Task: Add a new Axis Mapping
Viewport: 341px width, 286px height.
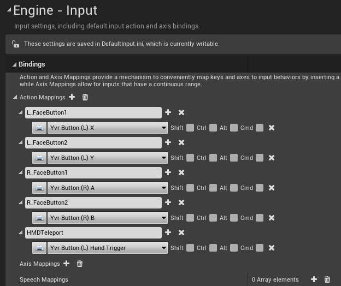Action: [66, 264]
